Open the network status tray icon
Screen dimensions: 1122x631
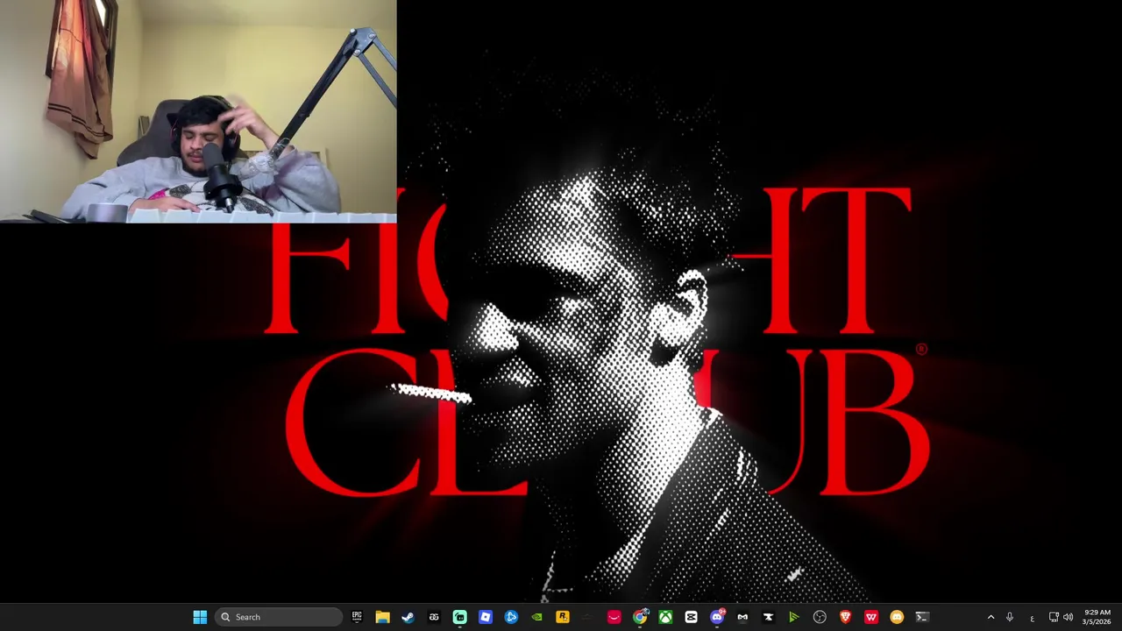(1054, 617)
